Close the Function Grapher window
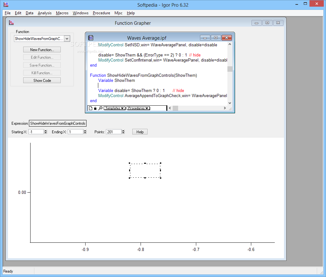This screenshot has height=277, width=326. [278, 23]
